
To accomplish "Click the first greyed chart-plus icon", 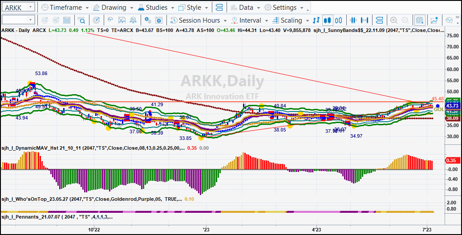I will click(45, 20).
